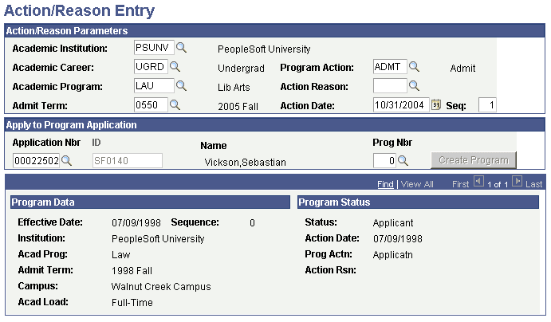Click Action Reason lookup magnifier

414,85
